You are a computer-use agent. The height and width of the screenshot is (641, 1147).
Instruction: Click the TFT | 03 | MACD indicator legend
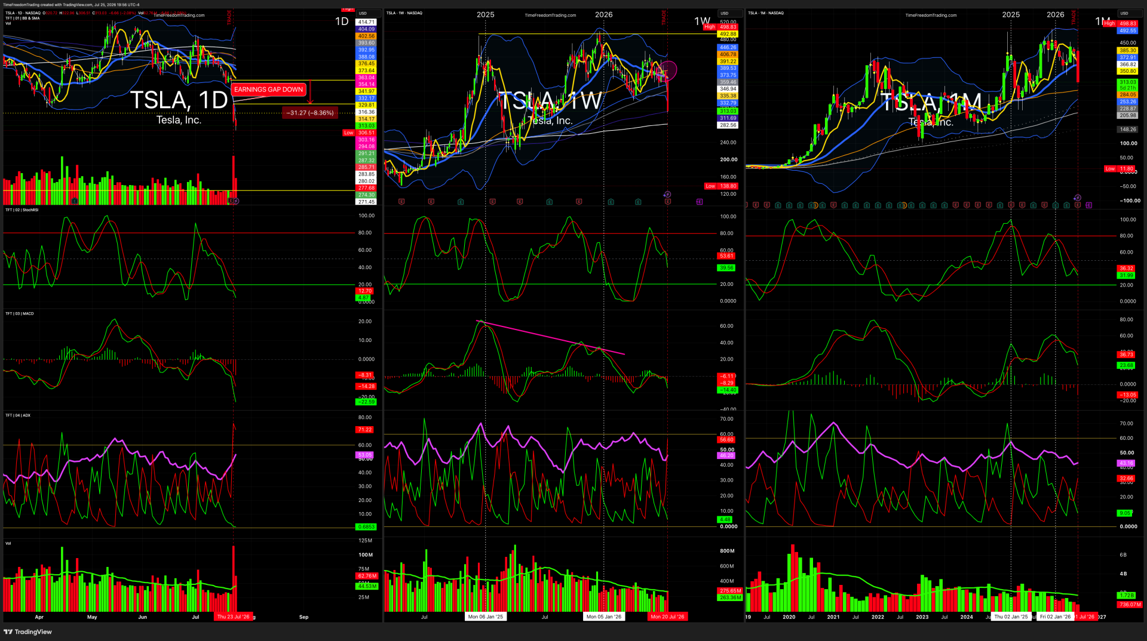coord(20,313)
